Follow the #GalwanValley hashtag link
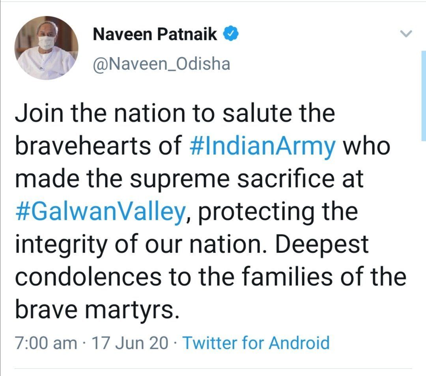 tap(101, 212)
